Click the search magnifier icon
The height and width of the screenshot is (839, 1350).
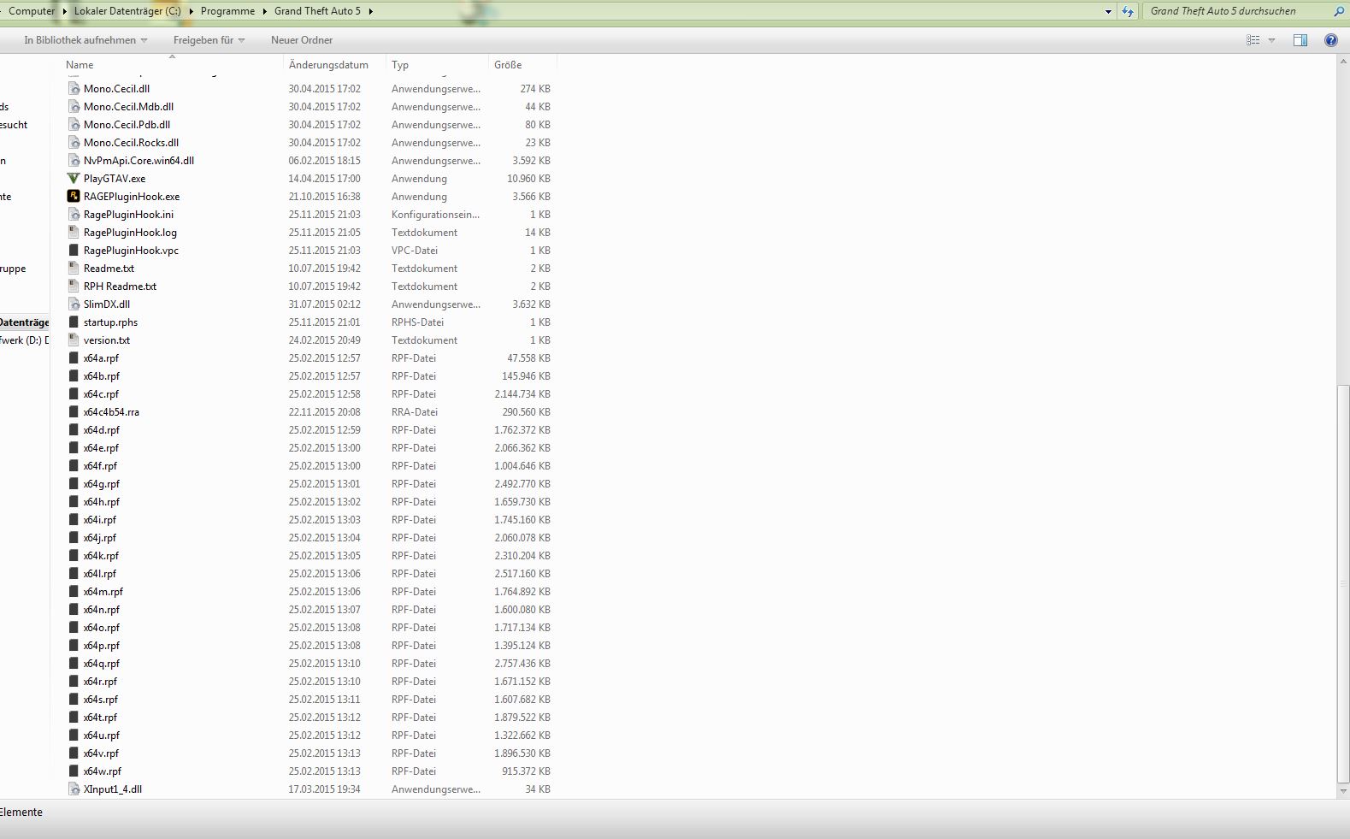click(x=1339, y=11)
